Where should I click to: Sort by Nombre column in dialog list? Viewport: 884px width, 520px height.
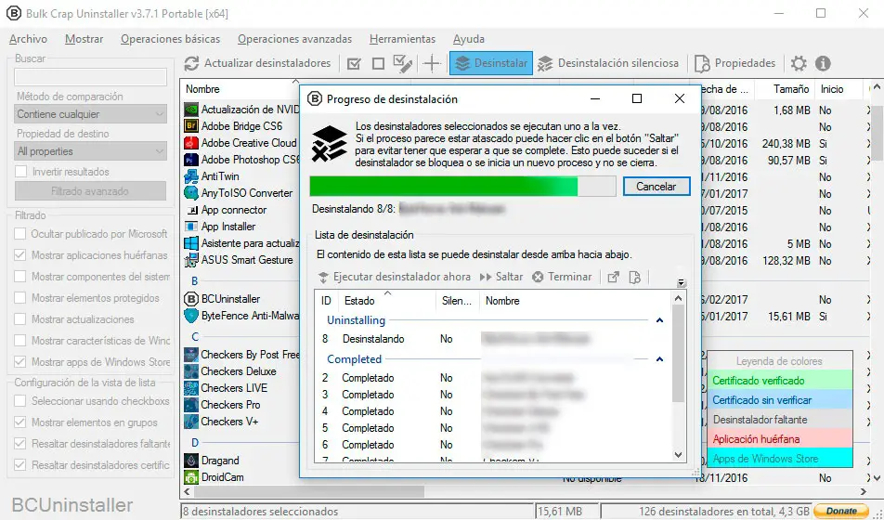coord(575,301)
